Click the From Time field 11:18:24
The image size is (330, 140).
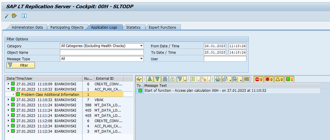tap(238, 46)
